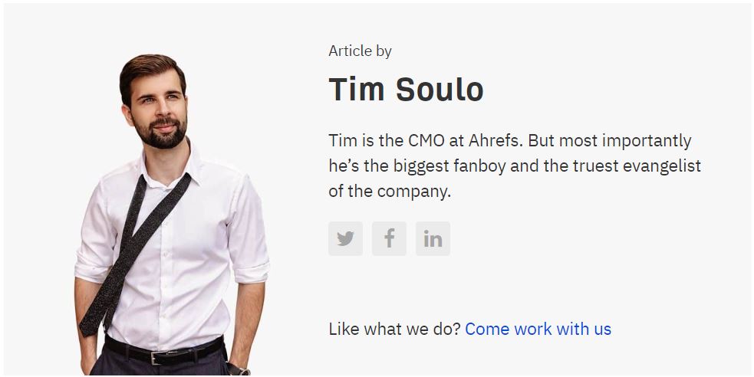The image size is (754, 377).
Task: Click the Facebook share icon
Action: tap(389, 239)
